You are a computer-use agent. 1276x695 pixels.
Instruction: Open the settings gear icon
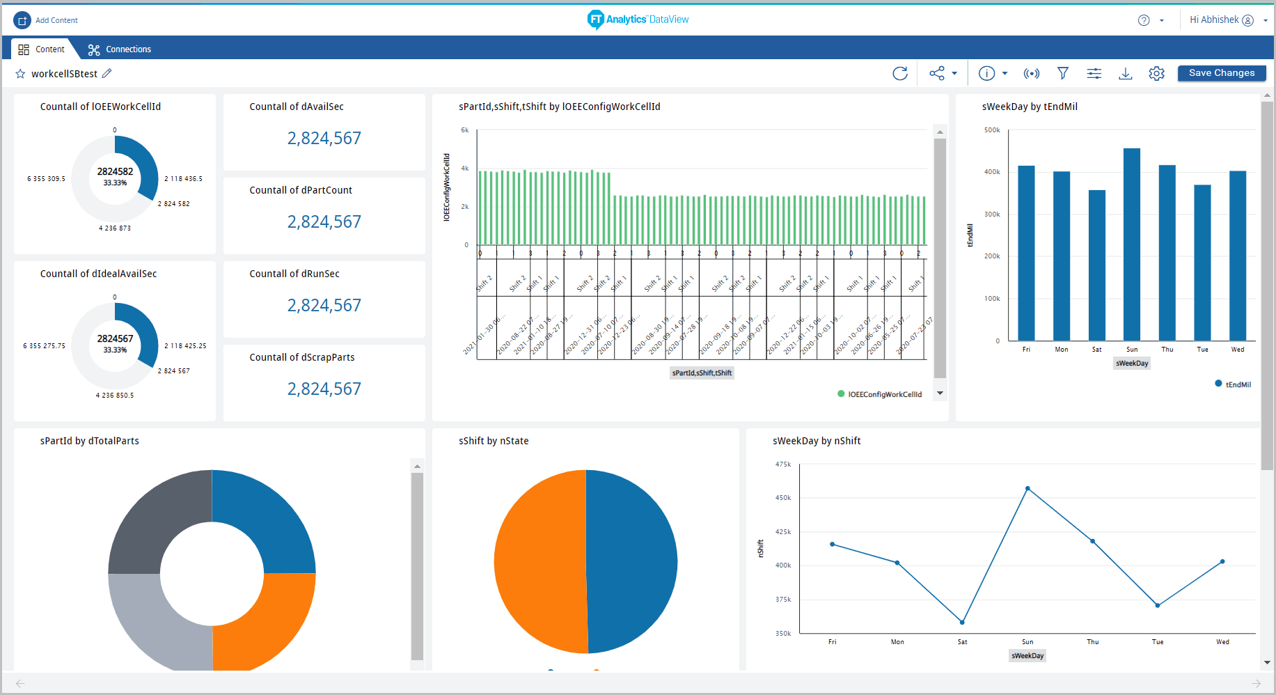coord(1157,73)
